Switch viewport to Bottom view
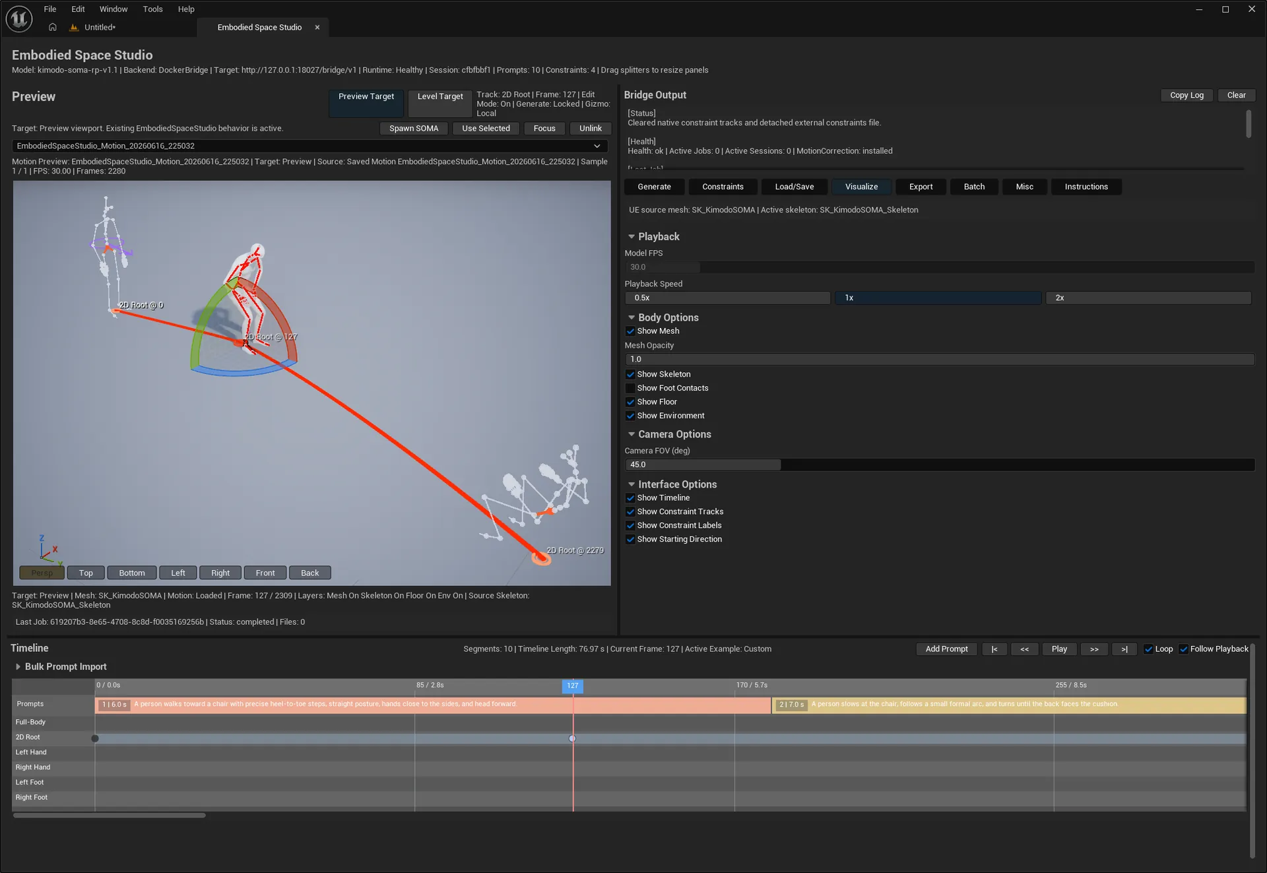The height and width of the screenshot is (873, 1267). (x=132, y=573)
